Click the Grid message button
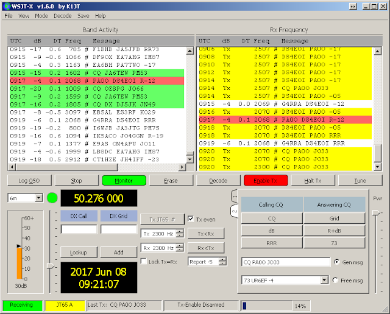 (335, 218)
